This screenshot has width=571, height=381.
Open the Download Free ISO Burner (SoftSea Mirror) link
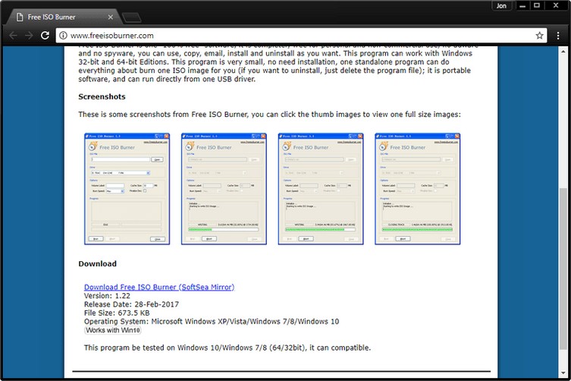point(159,287)
